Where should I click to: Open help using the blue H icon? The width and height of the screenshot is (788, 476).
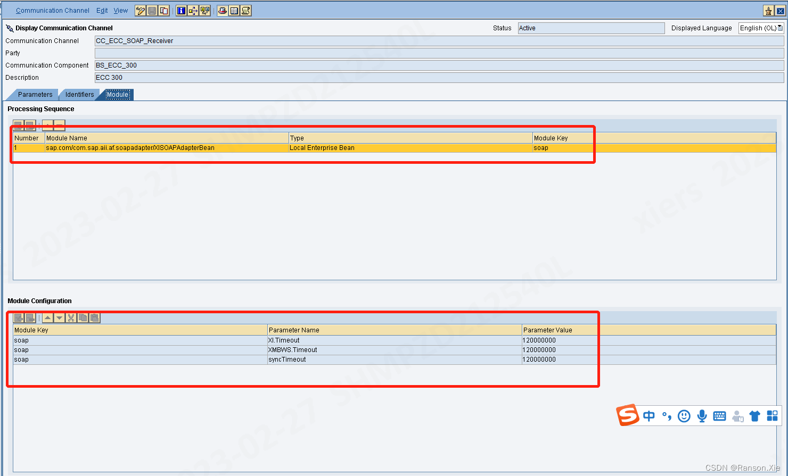click(x=181, y=10)
